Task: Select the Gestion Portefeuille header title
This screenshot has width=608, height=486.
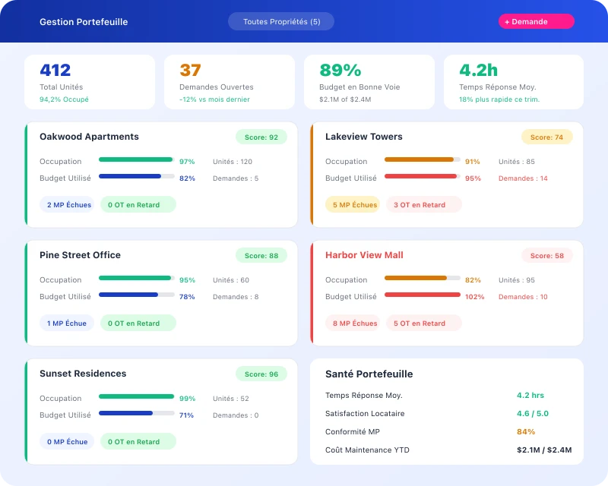Action: (84, 22)
